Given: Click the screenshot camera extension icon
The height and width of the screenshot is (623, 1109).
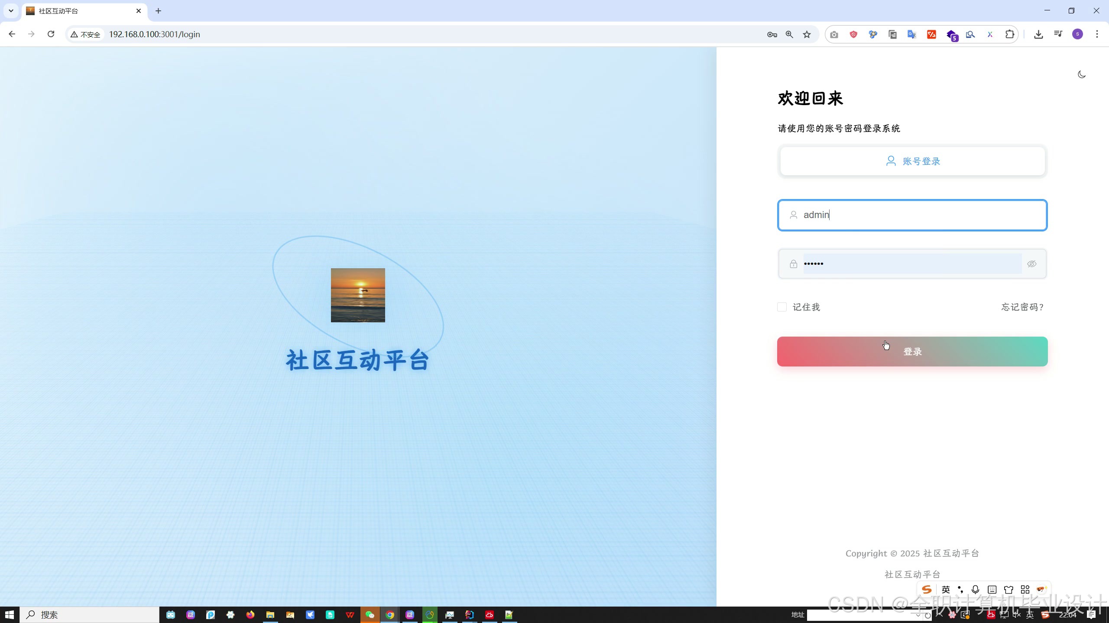Looking at the screenshot, I should pyautogui.click(x=834, y=35).
